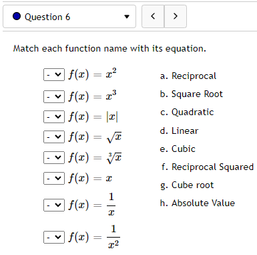Viewport: 257px width, 255px height.
Task: Click the 'h. Absolute Value' answer label
Action: (x=198, y=203)
